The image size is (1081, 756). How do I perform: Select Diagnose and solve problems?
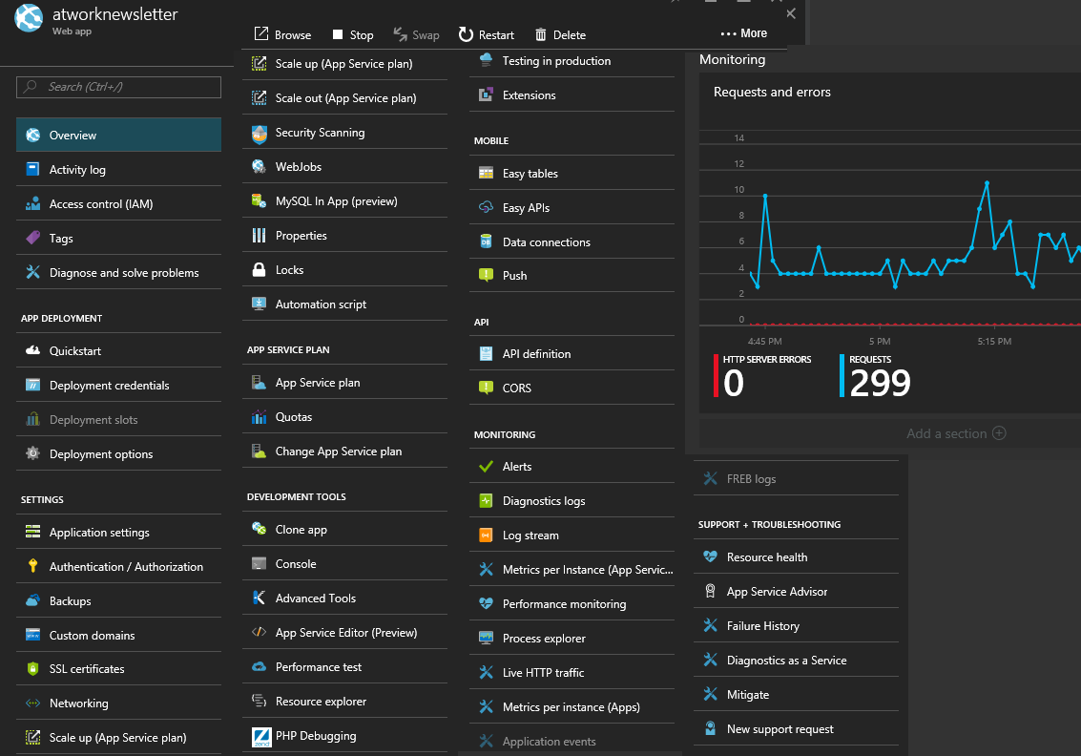124,273
